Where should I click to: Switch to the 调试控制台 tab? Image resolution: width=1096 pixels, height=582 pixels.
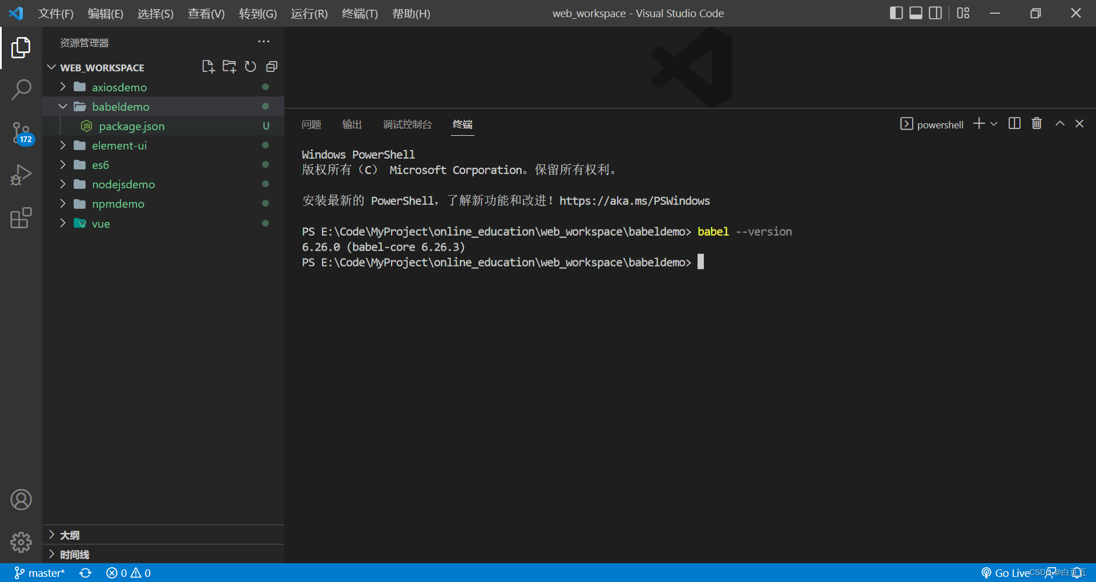[407, 124]
